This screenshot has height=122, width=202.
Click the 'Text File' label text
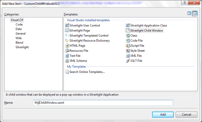click(75, 56)
